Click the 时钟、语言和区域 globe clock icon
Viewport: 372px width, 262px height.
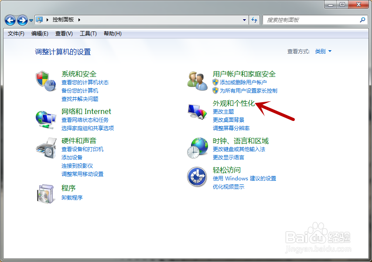(198, 148)
